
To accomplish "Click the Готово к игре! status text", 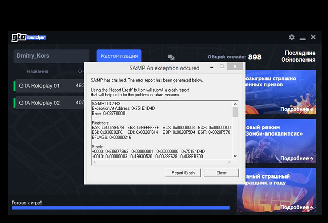I will 27,203.
